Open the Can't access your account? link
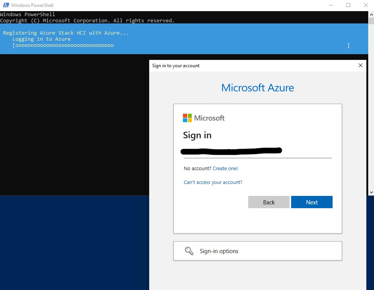The width and height of the screenshot is (374, 290). [213, 182]
